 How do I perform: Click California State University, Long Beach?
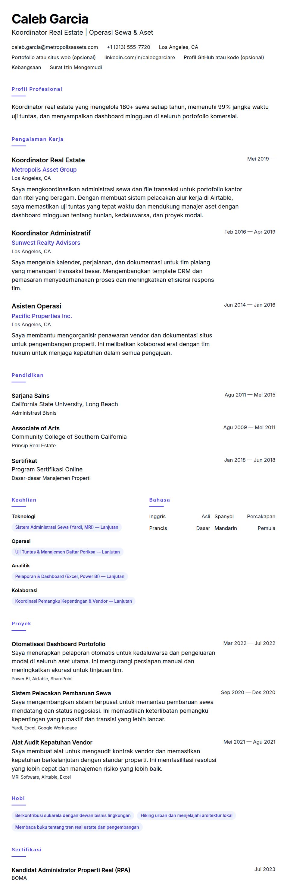coord(65,404)
